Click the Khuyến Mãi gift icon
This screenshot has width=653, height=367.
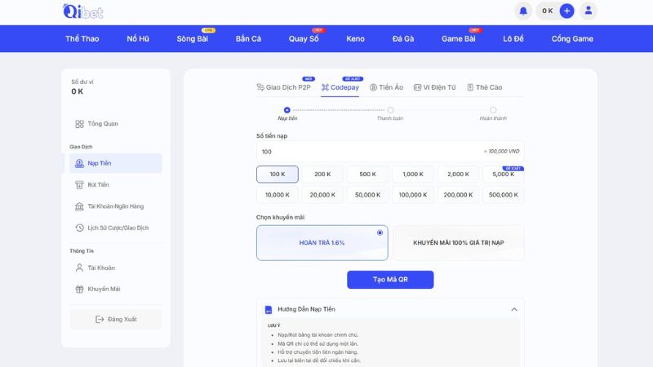tap(79, 290)
